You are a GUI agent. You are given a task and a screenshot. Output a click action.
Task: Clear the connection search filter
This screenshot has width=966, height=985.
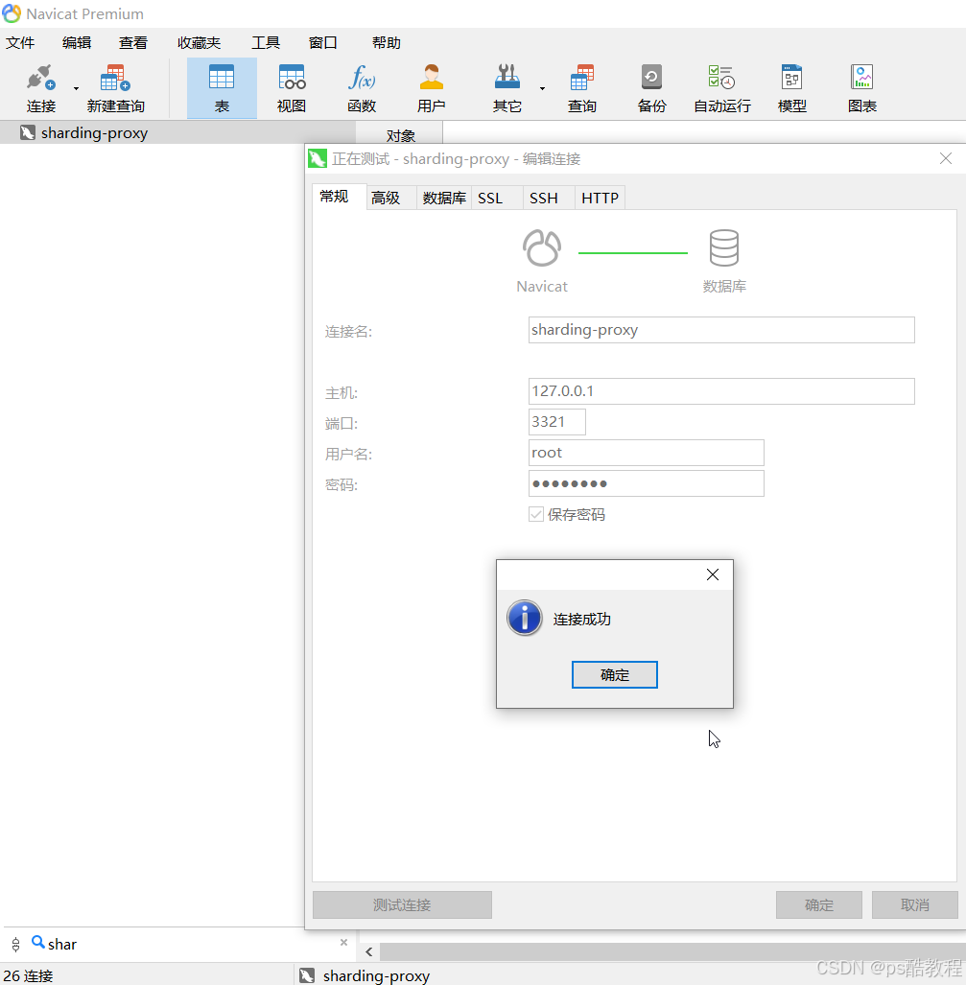pyautogui.click(x=343, y=942)
